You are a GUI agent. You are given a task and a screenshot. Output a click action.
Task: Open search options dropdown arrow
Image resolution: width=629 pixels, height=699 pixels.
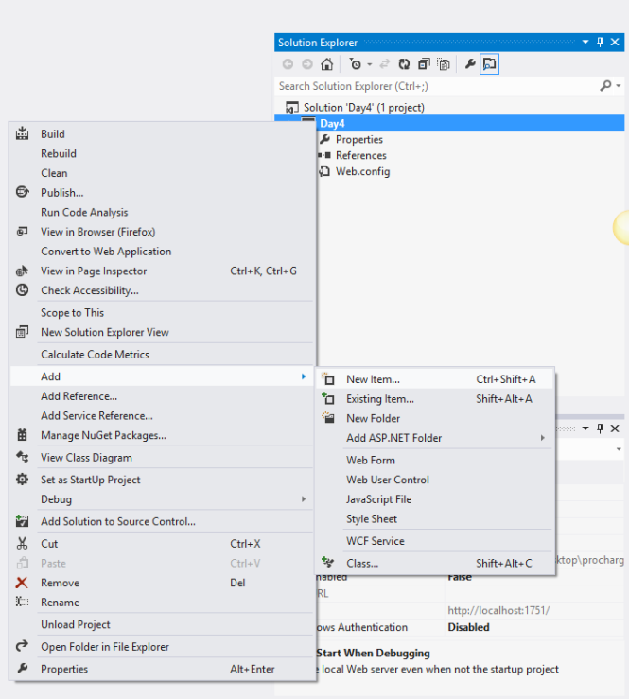tap(619, 85)
